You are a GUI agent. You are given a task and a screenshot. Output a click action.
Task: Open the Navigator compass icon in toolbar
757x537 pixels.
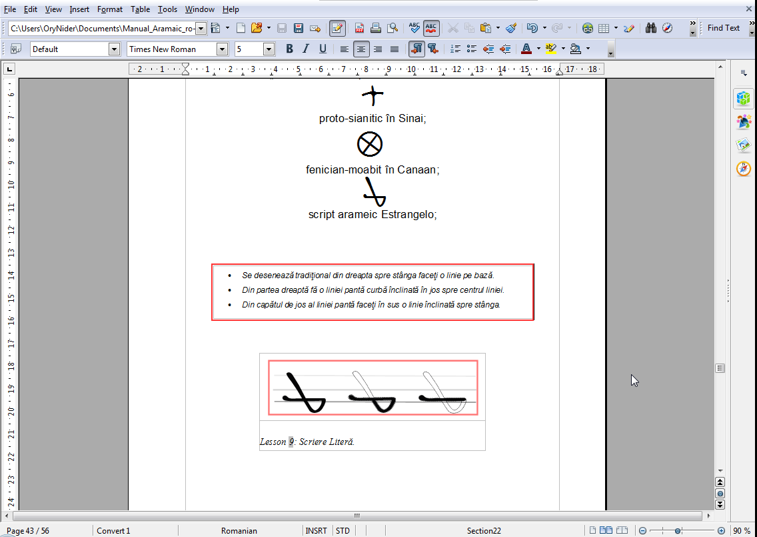point(667,28)
